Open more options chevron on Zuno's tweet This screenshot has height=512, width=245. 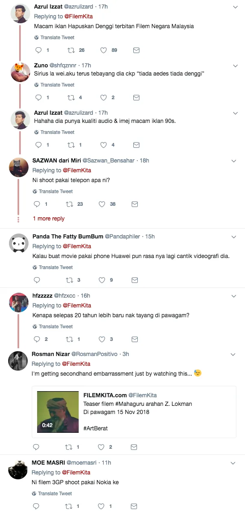[235, 66]
